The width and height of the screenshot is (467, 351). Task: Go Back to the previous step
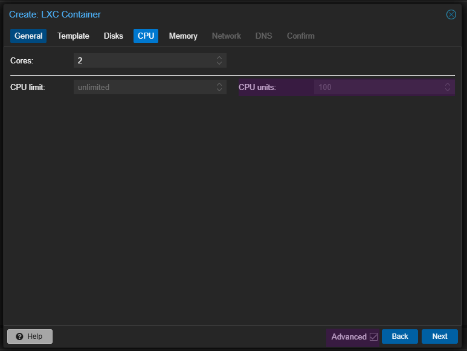[x=400, y=337]
